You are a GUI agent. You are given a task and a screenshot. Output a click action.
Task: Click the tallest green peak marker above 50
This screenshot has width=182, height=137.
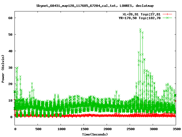tap(140, 29)
